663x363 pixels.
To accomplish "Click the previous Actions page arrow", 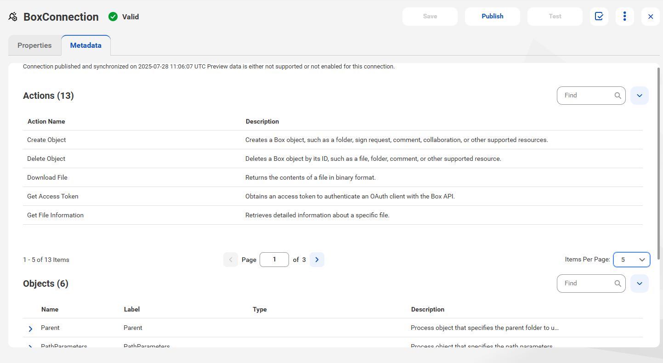I will pyautogui.click(x=231, y=260).
